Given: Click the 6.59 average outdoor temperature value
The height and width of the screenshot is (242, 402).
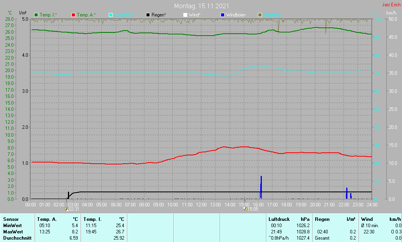Looking at the screenshot, I should [x=74, y=238].
